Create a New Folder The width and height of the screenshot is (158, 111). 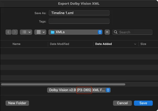point(17,103)
